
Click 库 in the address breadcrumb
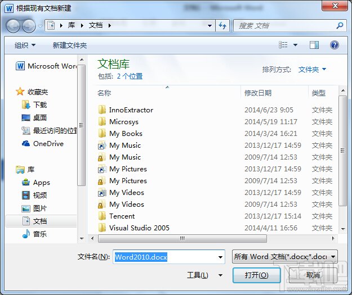(72, 25)
